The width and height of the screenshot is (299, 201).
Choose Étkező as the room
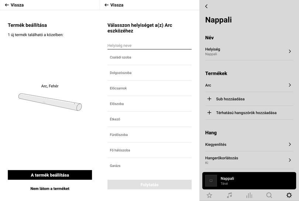click(149, 119)
